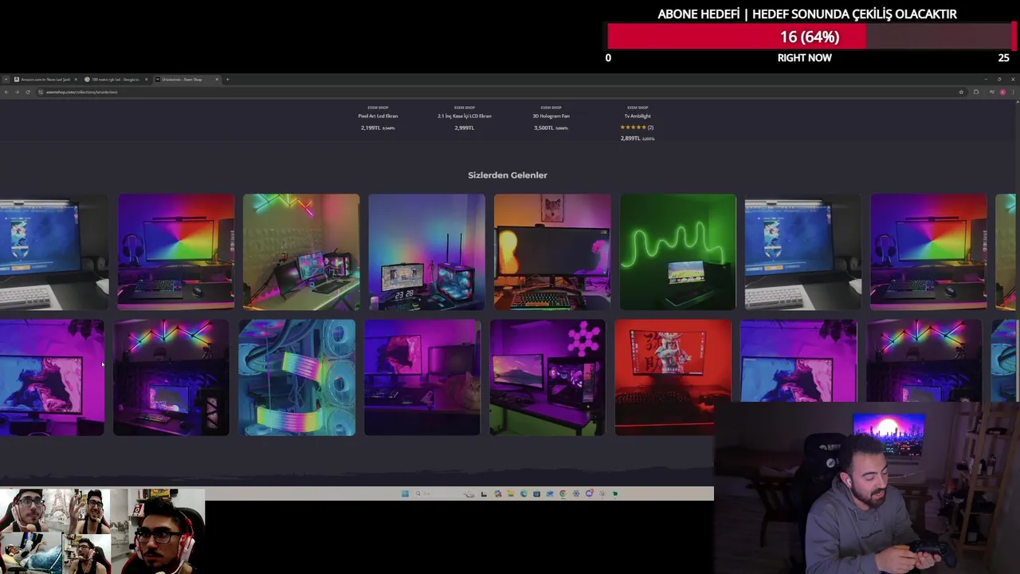
Task: Open the Pixel Art Led Ekran product
Action: click(378, 116)
